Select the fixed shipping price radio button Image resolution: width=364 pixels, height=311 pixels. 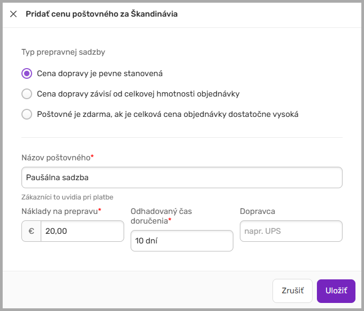[x=27, y=73]
